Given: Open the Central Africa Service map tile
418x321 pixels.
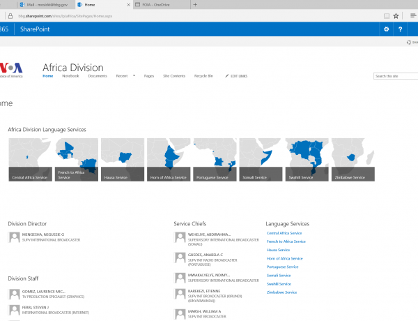Looking at the screenshot, I should (x=31, y=160).
